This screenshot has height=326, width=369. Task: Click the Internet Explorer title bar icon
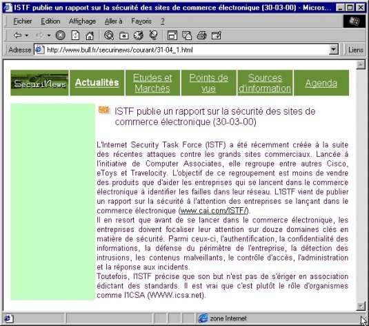(x=8, y=8)
